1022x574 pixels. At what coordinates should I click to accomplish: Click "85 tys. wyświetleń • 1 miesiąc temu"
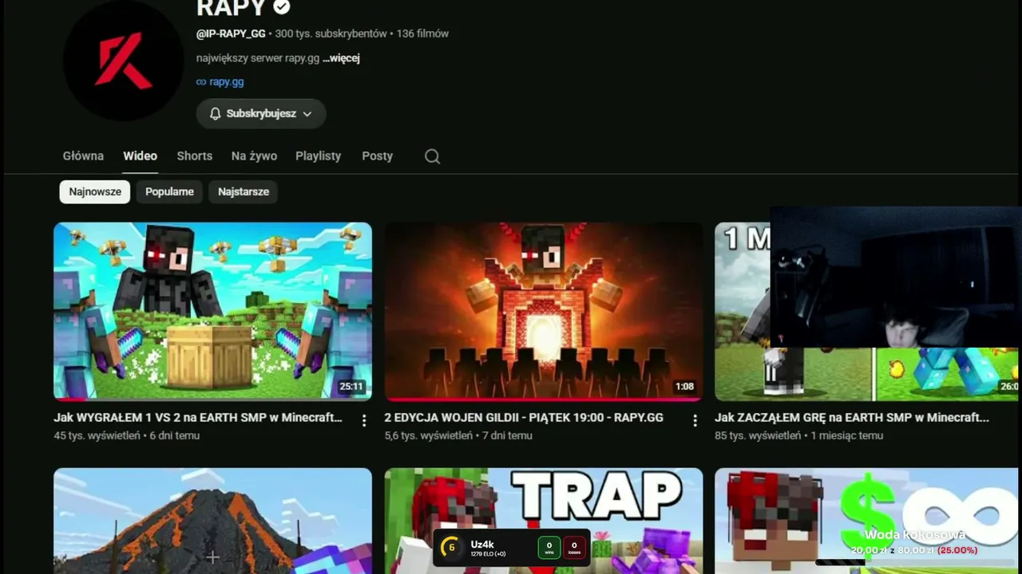pyautogui.click(x=799, y=436)
